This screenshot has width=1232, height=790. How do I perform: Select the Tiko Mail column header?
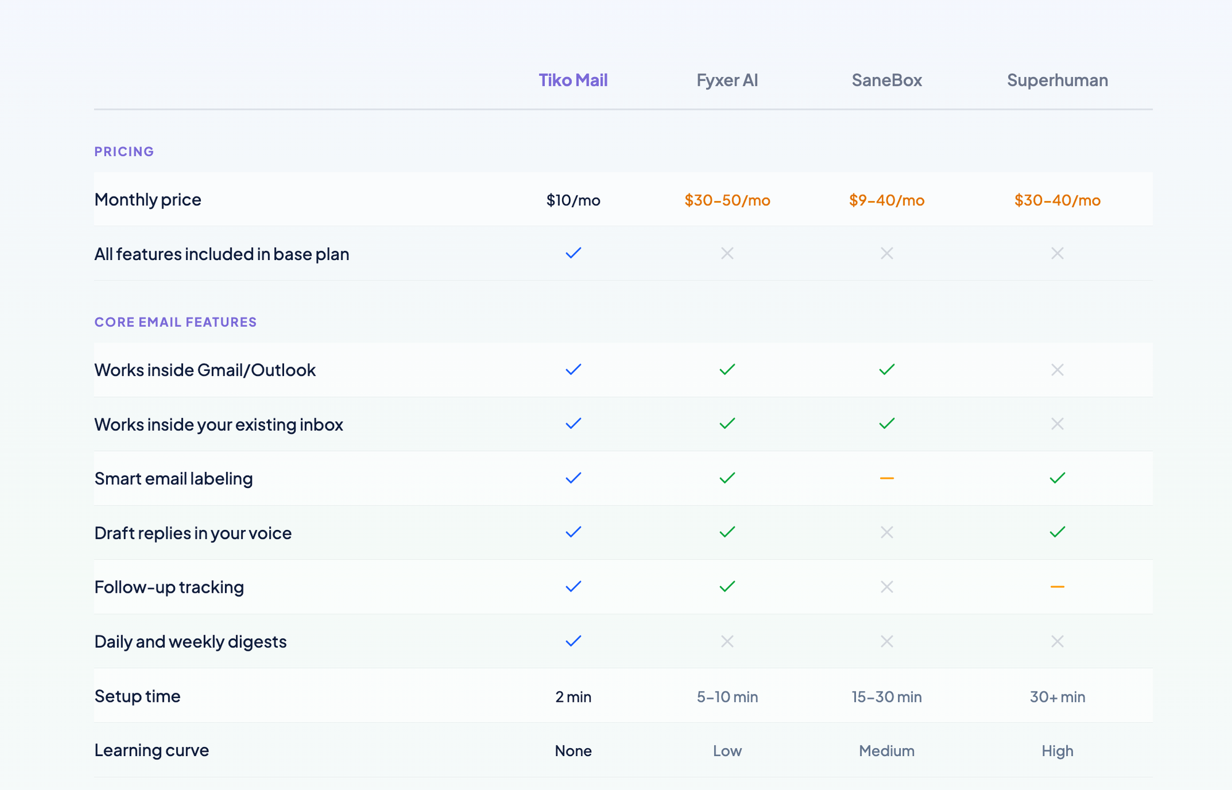click(x=573, y=80)
